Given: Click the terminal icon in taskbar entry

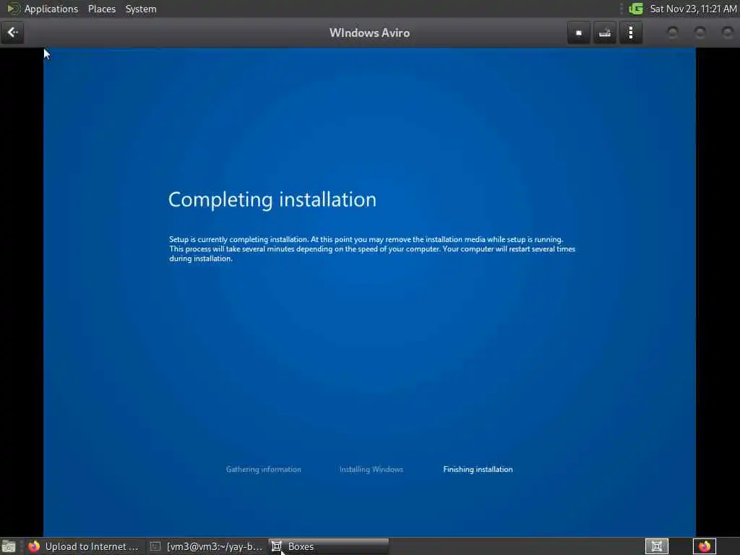Looking at the screenshot, I should [x=155, y=546].
